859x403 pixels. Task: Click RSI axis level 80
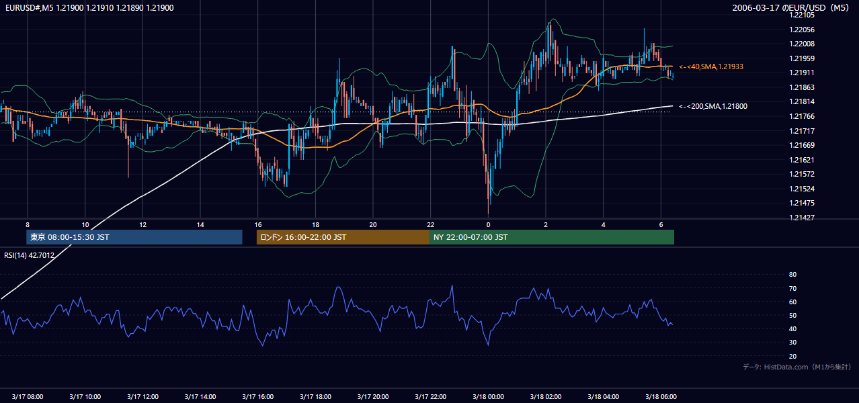[792, 275]
